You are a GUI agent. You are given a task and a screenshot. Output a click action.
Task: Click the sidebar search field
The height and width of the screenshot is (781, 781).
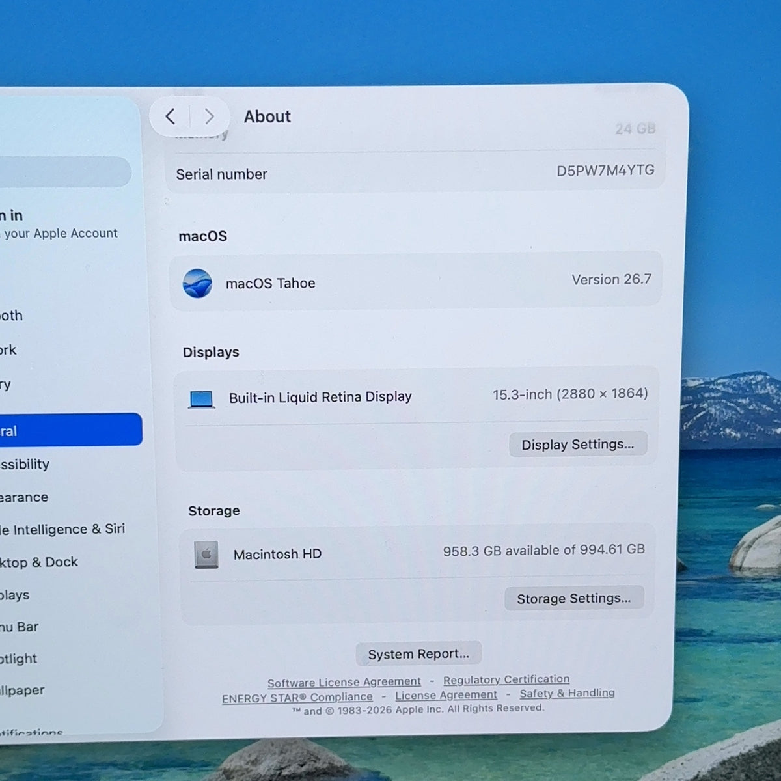pyautogui.click(x=65, y=172)
